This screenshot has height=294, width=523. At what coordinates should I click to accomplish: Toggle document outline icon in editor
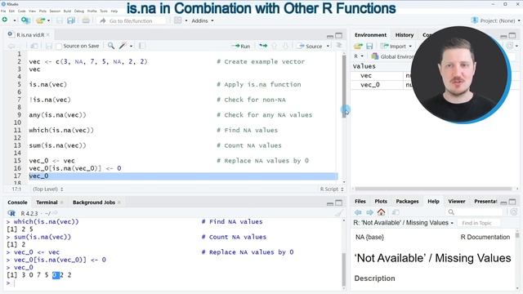[x=339, y=46]
